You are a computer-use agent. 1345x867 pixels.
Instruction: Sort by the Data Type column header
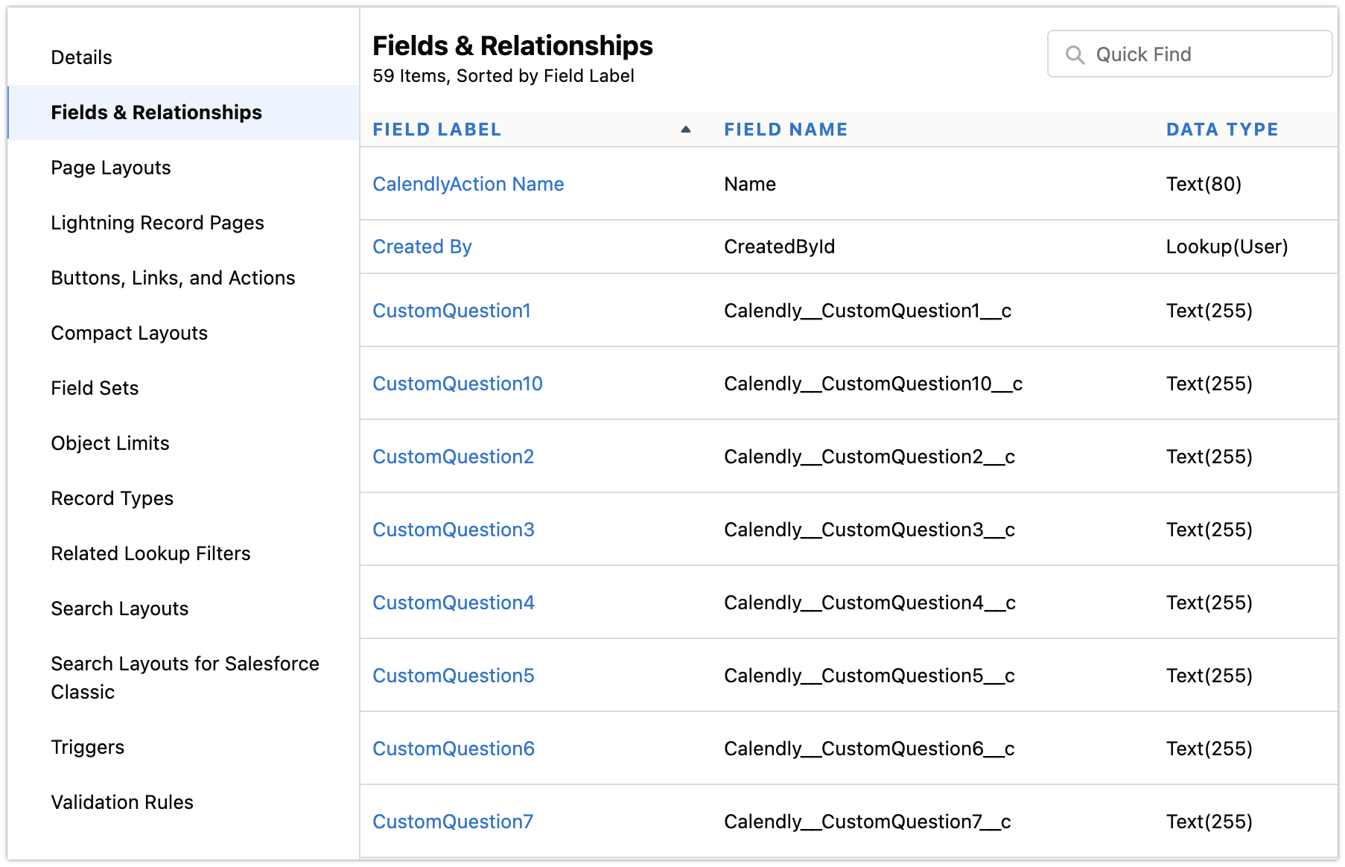coord(1221,129)
